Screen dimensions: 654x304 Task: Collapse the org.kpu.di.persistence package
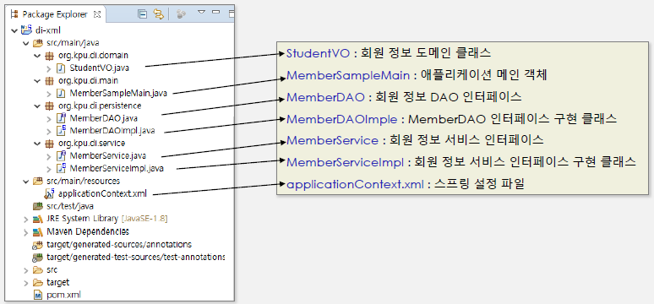click(x=36, y=106)
